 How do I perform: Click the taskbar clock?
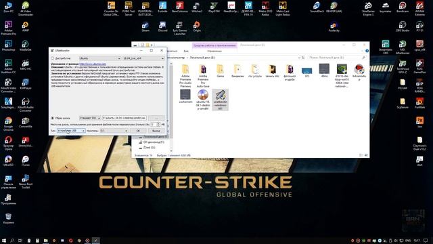click(417, 241)
